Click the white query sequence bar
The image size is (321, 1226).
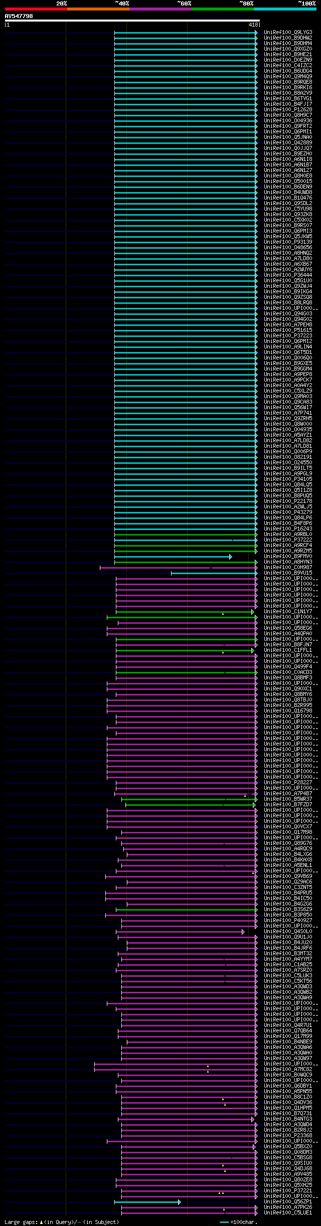coord(132,21)
